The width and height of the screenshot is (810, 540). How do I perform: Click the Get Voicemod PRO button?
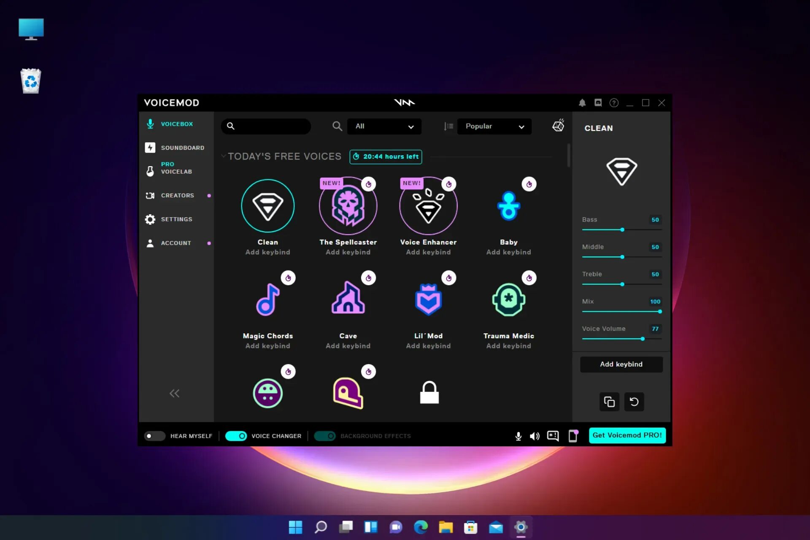pos(627,435)
